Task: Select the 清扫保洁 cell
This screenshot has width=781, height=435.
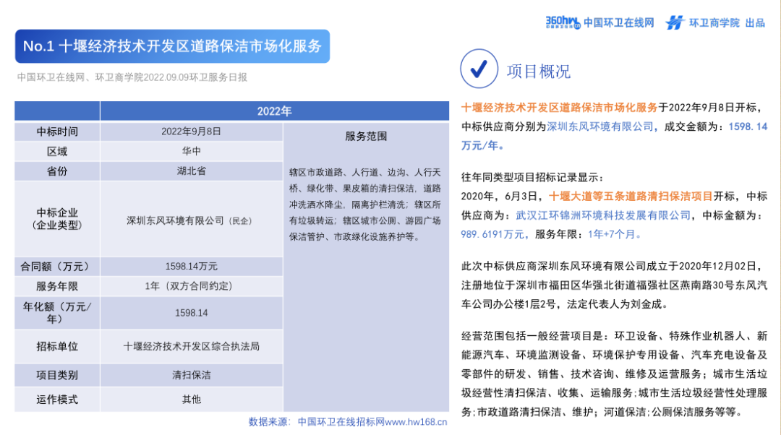Action: (191, 375)
